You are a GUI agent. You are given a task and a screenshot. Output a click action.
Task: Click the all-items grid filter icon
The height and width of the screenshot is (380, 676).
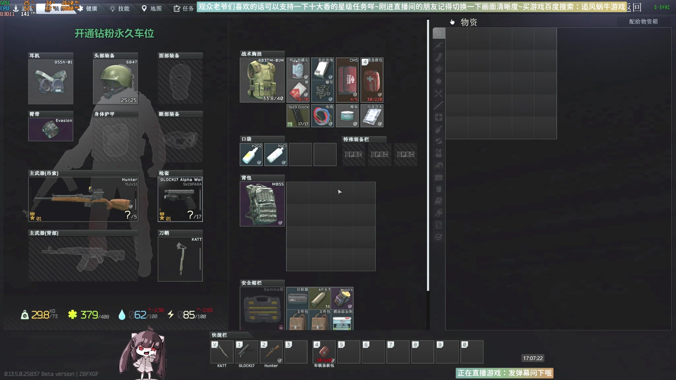click(x=439, y=33)
